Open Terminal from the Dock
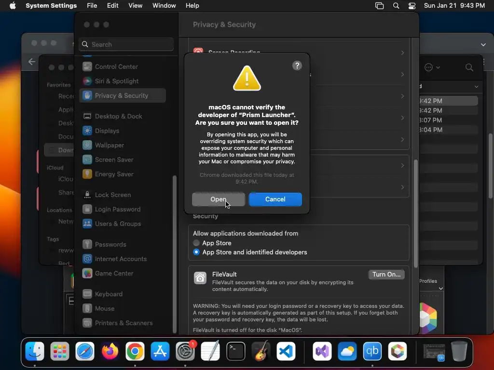Viewport: 494px width, 370px height. (x=235, y=351)
